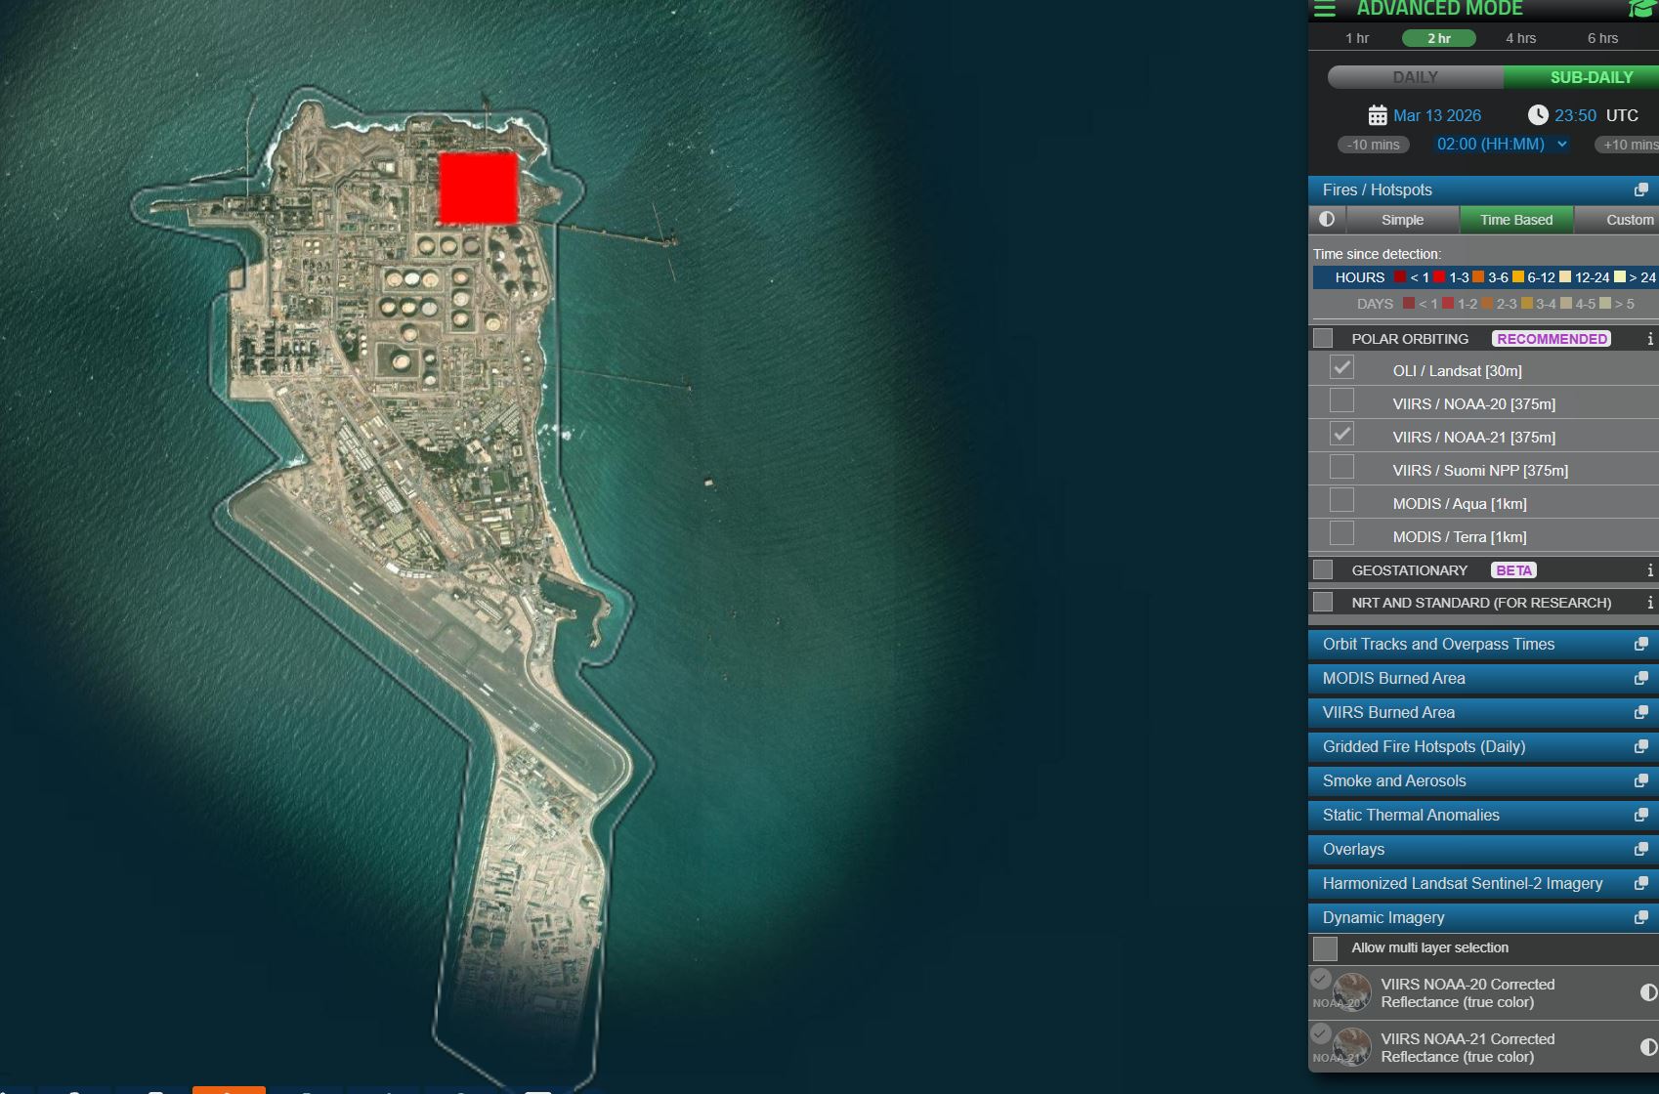Enable Allow multi layer selection
The height and width of the screenshot is (1094, 1659).
1326,948
